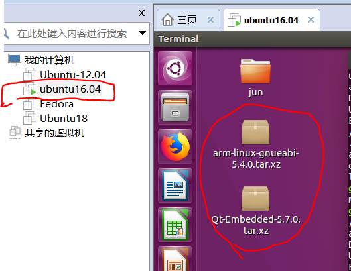
Task: Select arm-linux-gnueabi-5.4.0.tar.xz archive
Action: tap(255, 144)
